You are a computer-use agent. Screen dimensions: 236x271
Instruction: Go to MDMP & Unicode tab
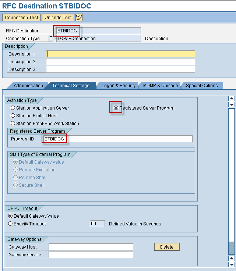[x=161, y=86]
